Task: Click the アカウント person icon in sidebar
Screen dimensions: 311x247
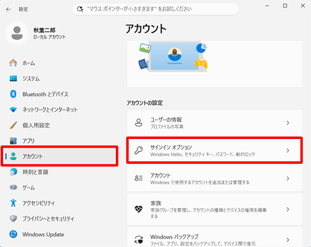Action: point(13,156)
